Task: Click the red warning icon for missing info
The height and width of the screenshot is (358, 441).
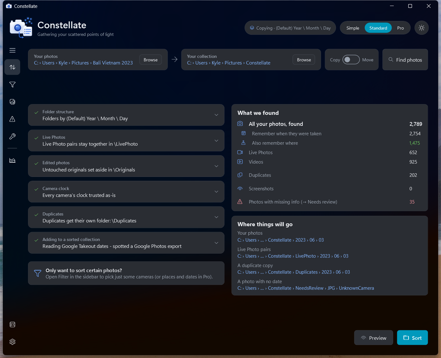Action: pos(240,202)
